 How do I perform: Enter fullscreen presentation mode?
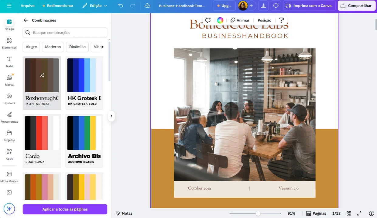click(x=359, y=213)
